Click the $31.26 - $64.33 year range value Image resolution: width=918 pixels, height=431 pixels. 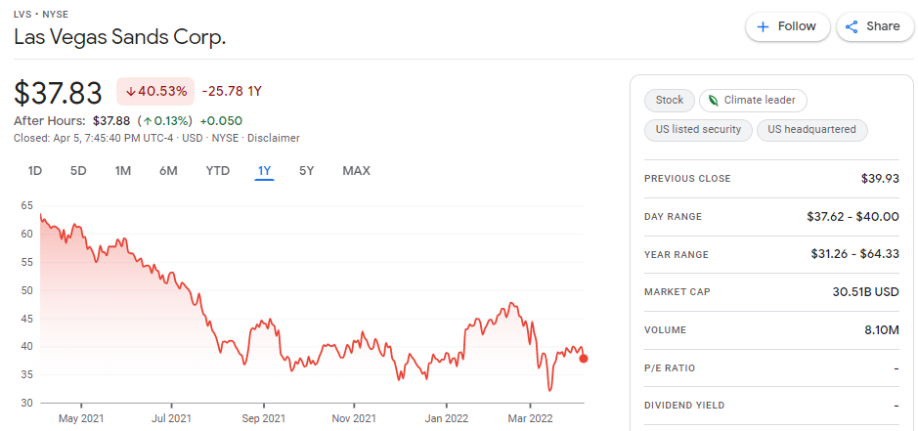point(854,254)
